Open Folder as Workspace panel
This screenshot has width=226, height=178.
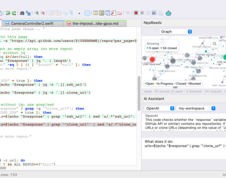[x=120, y=13]
